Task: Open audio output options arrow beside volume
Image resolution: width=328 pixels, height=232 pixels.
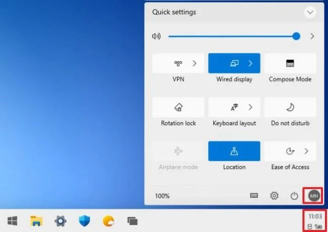Action: pos(312,36)
